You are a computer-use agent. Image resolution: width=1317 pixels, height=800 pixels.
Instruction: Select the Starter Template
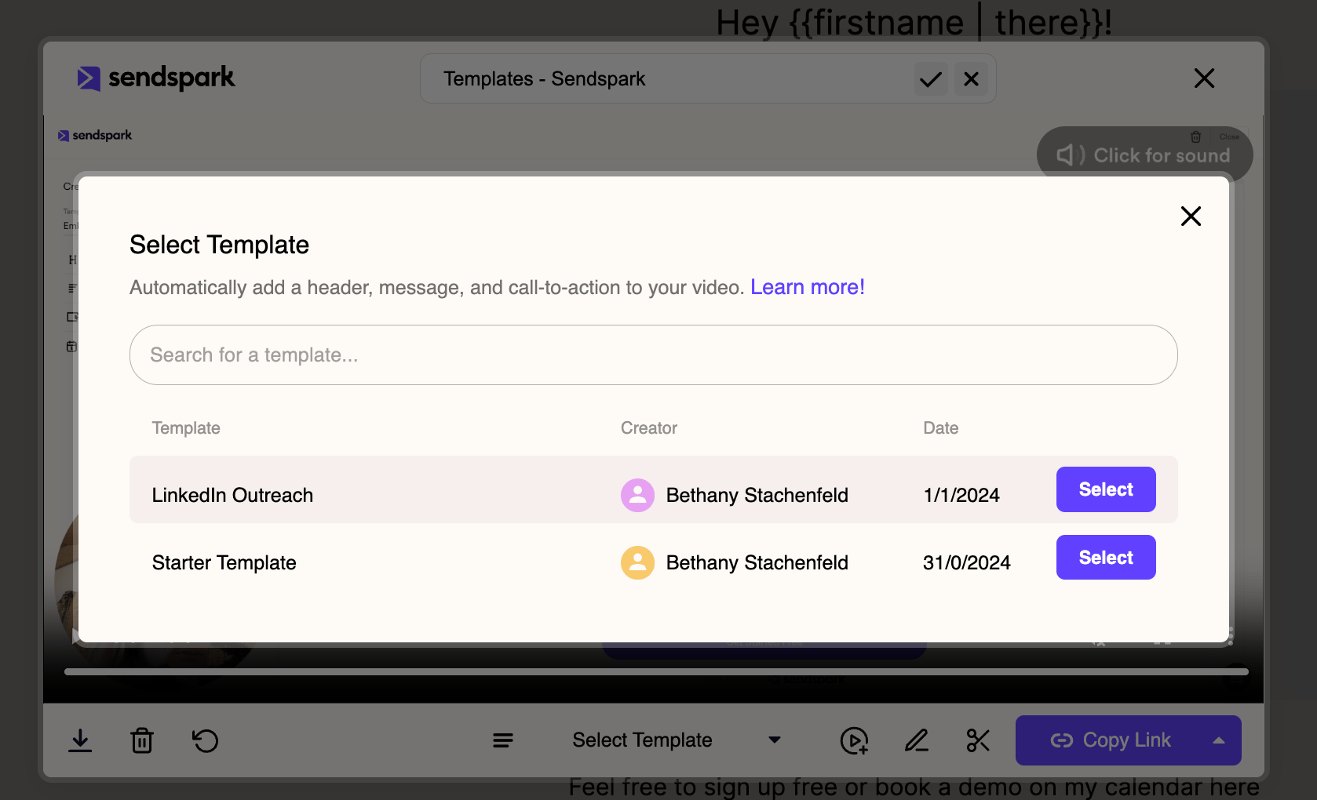(x=1106, y=558)
